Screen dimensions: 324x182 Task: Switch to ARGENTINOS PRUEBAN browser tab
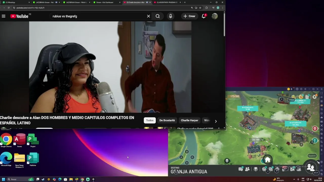tap(167, 2)
